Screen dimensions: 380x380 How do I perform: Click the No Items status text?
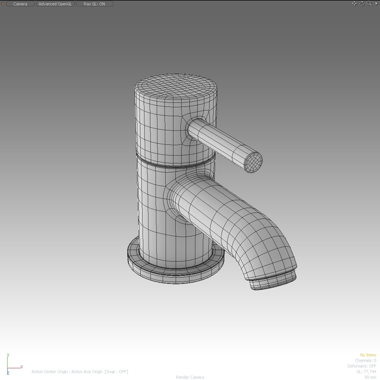(368, 355)
